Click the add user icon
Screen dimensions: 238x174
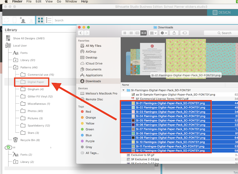(23, 20)
